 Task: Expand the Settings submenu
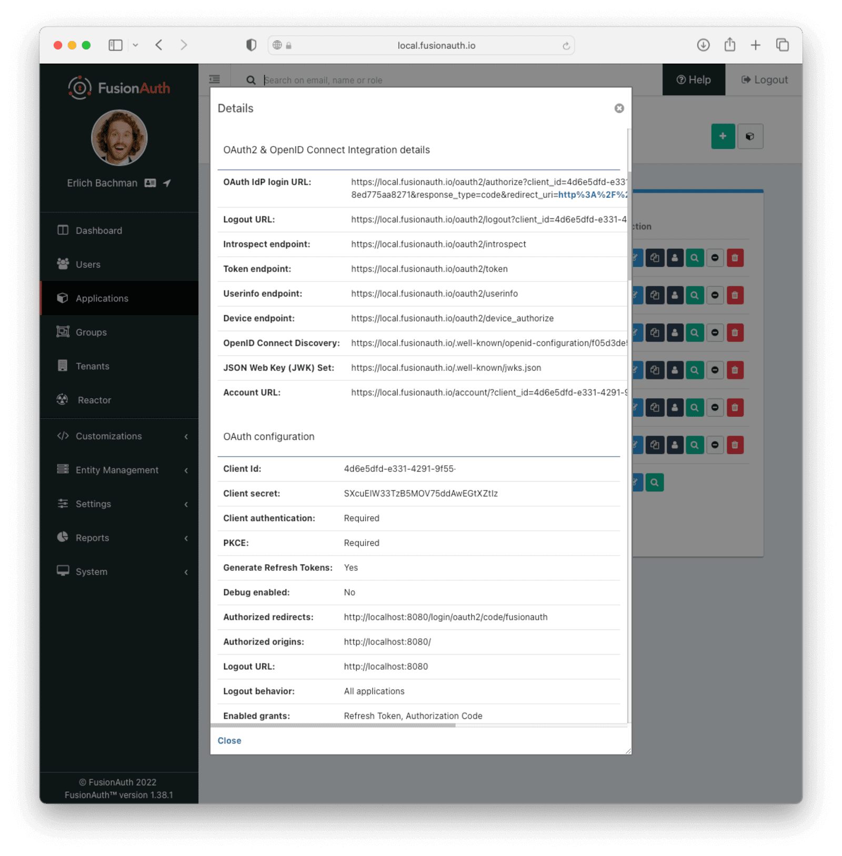coord(119,504)
